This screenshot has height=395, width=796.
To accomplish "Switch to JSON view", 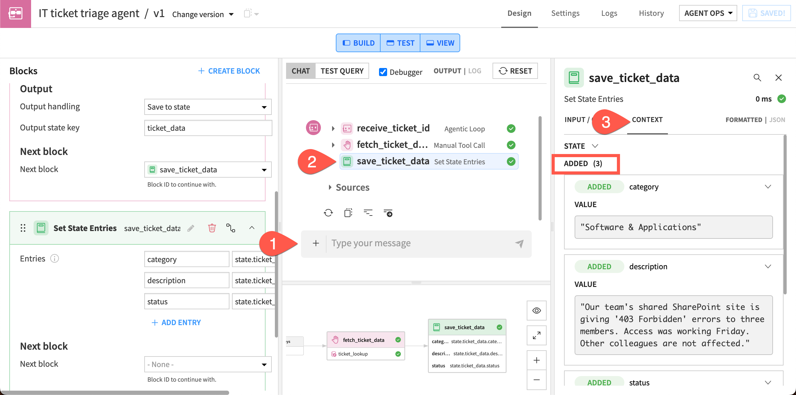I will coord(777,120).
